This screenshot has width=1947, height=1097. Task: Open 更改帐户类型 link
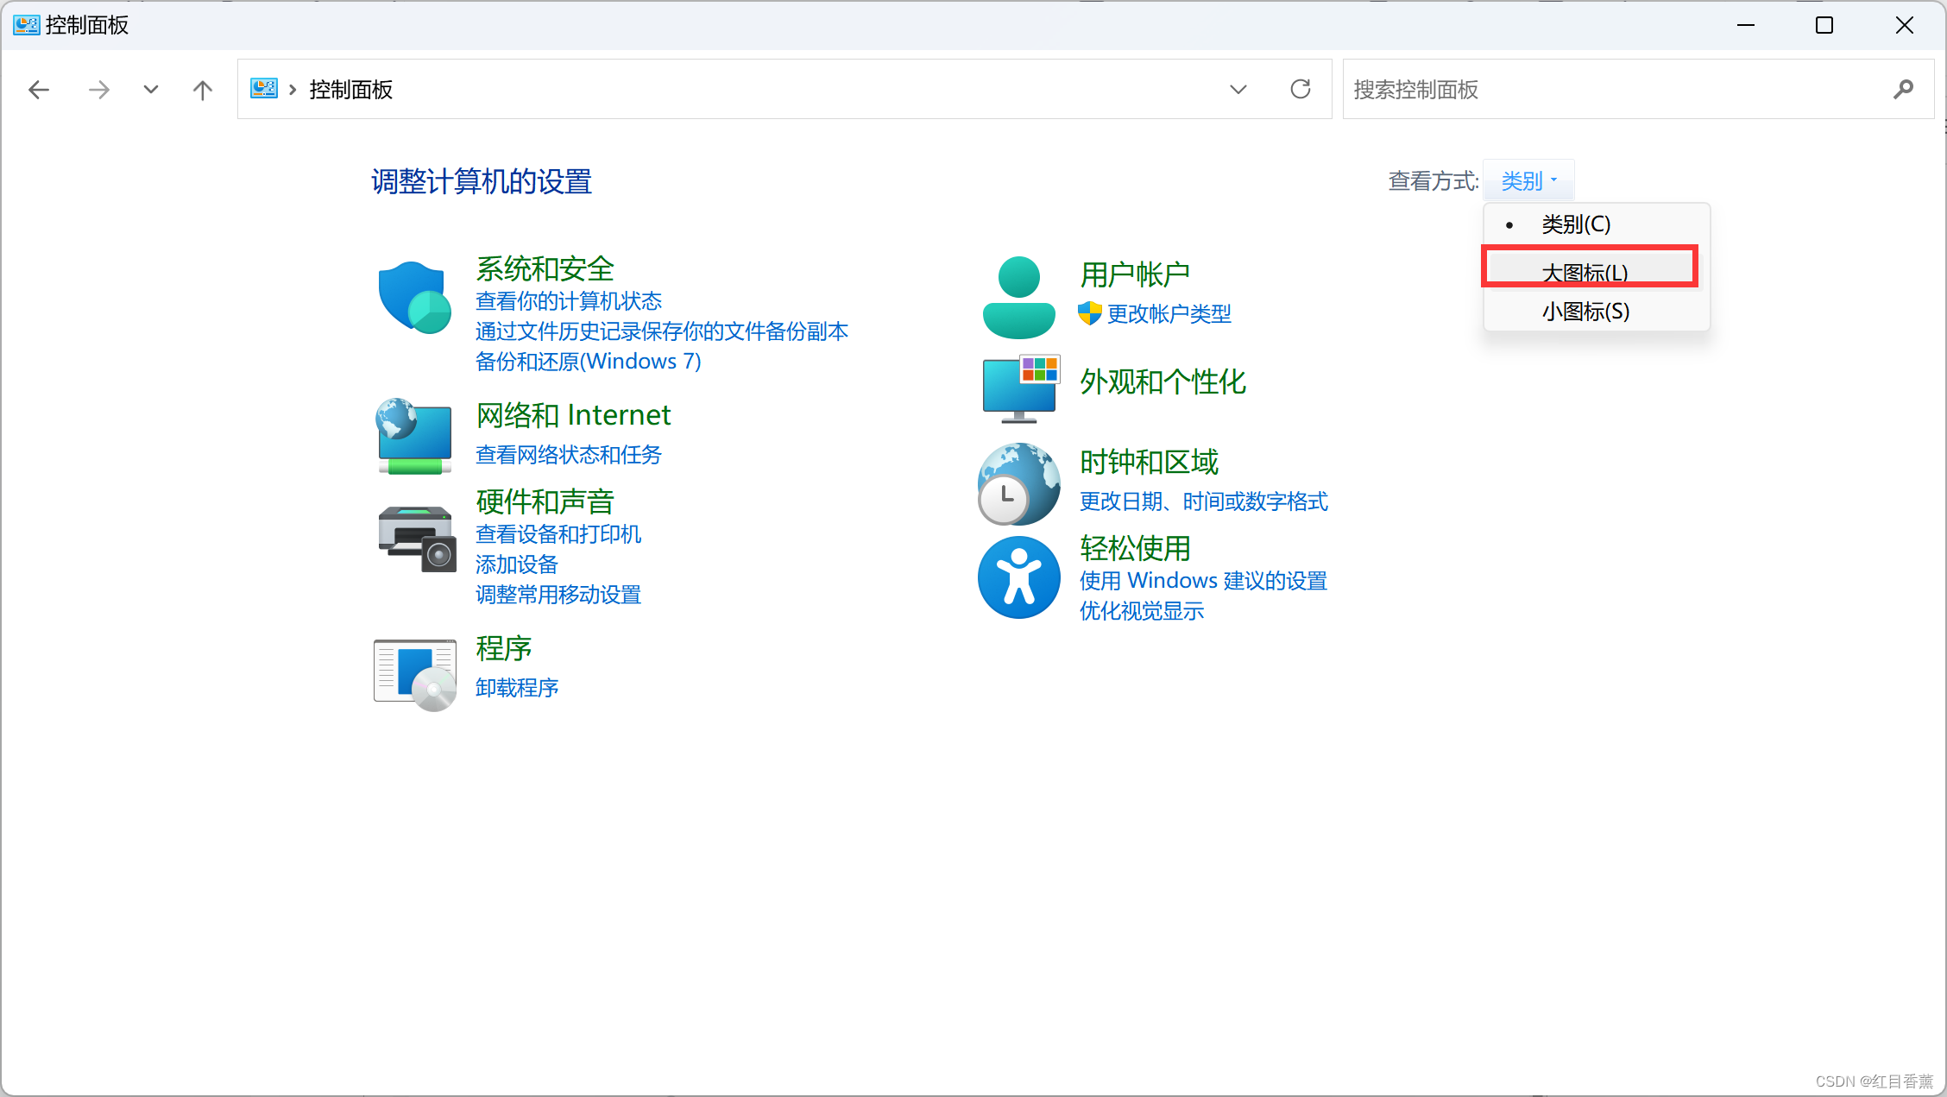point(1169,314)
